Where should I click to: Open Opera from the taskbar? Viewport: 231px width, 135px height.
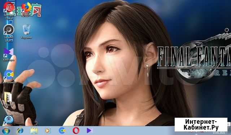click(x=76, y=131)
